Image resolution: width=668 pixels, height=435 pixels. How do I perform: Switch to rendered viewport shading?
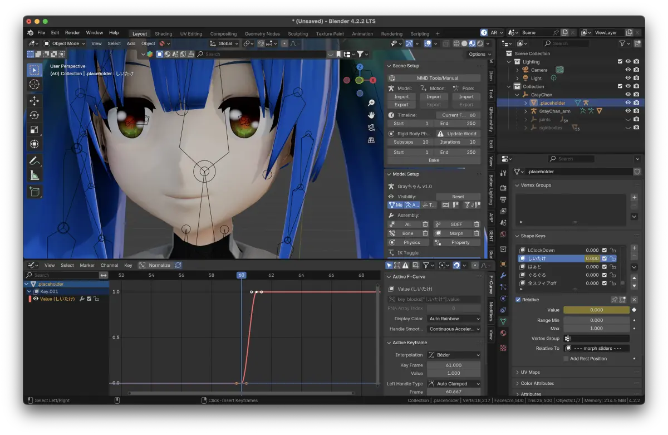[479, 43]
